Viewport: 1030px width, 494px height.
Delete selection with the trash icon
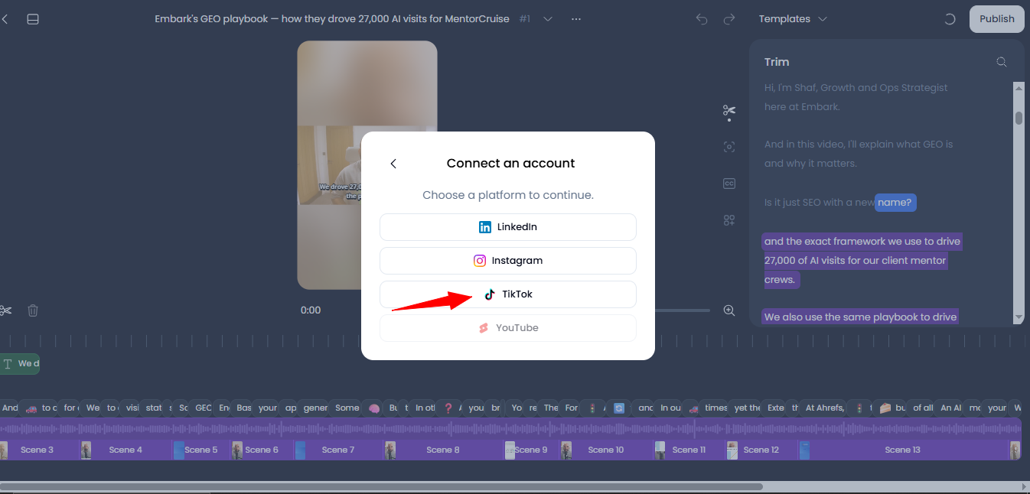point(33,310)
